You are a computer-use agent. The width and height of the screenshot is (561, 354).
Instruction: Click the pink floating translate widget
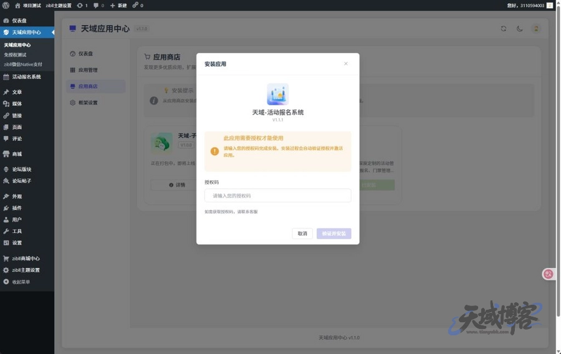pyautogui.click(x=549, y=274)
